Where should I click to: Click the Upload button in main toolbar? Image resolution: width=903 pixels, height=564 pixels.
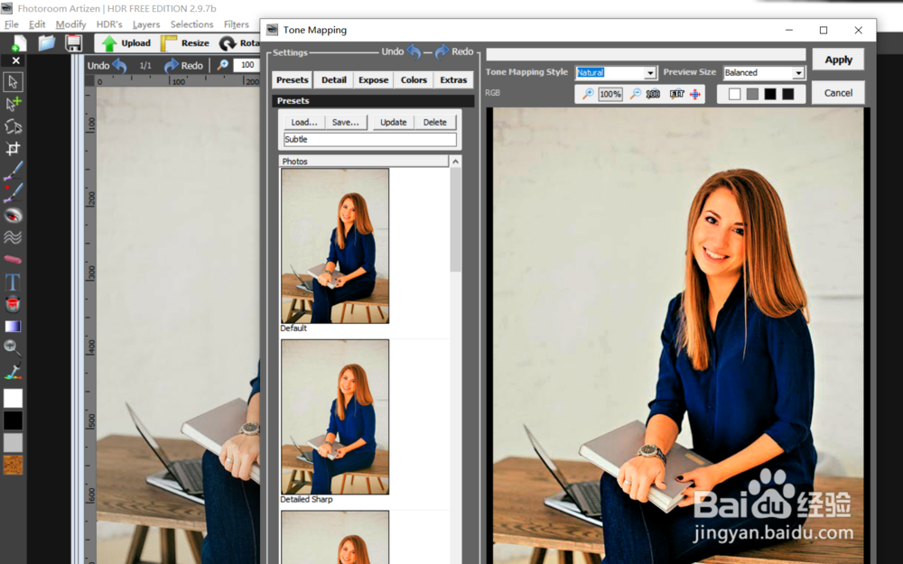[126, 43]
